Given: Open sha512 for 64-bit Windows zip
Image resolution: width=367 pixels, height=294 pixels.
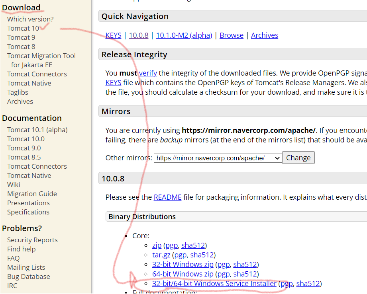Looking at the screenshot, I should click(245, 274).
